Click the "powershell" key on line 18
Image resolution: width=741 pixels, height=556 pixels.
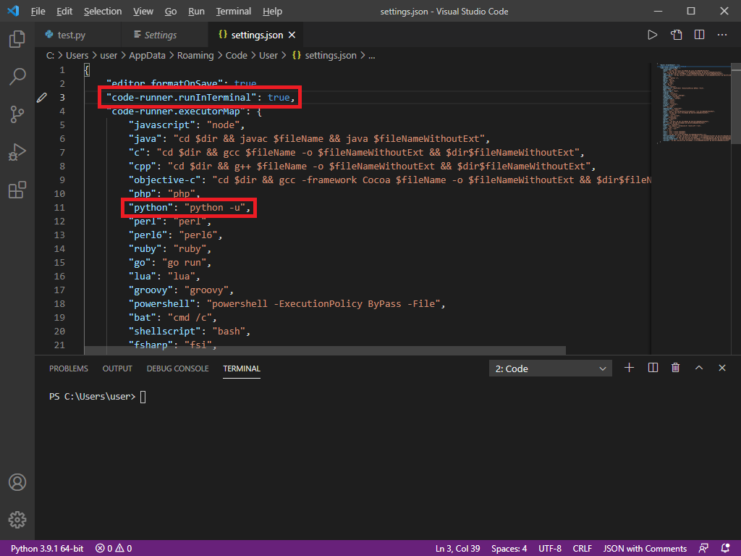click(x=162, y=303)
